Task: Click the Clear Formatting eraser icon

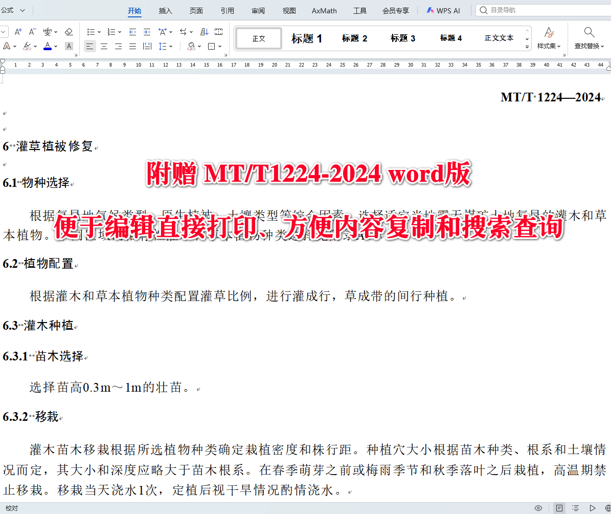Action: tap(69, 31)
